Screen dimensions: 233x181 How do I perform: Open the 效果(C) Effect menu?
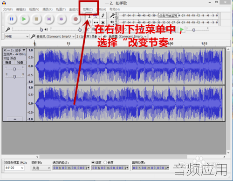tap(88, 9)
